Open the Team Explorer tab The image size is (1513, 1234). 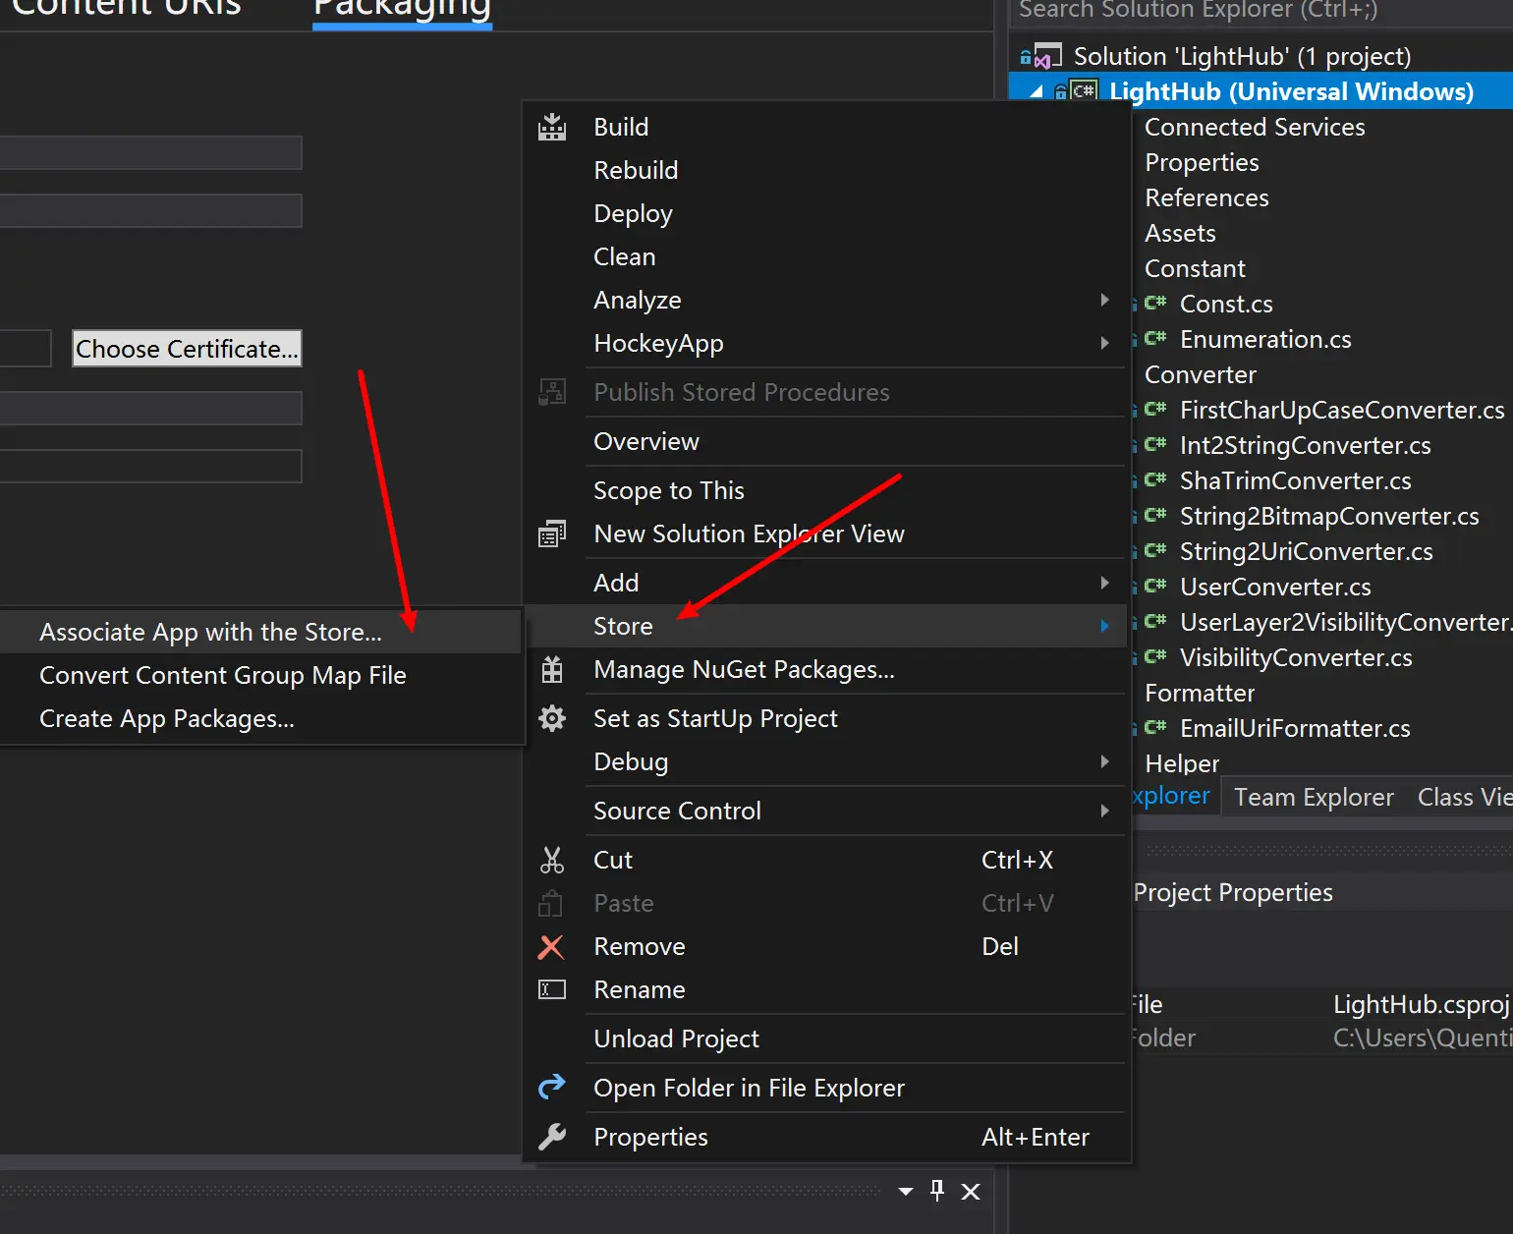pos(1314,797)
